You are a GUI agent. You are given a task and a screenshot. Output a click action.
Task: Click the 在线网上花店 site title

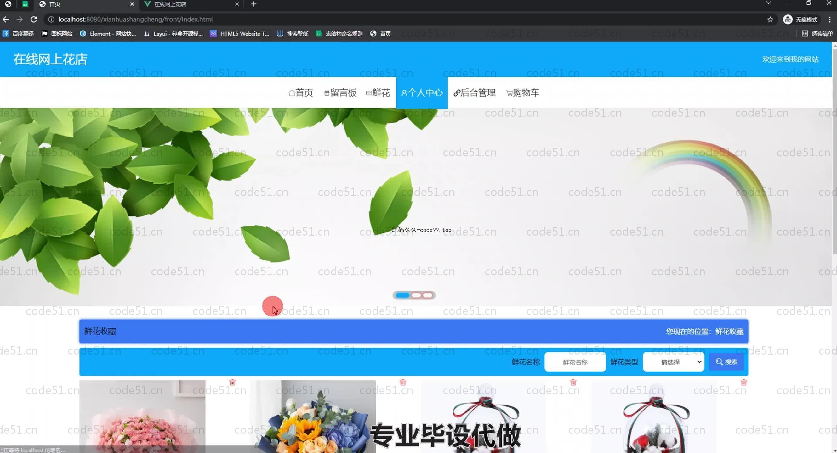click(50, 59)
